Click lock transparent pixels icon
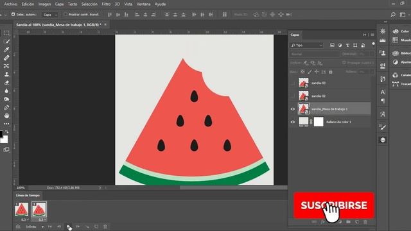Screen dimensions: 411x231 tap(302, 72)
